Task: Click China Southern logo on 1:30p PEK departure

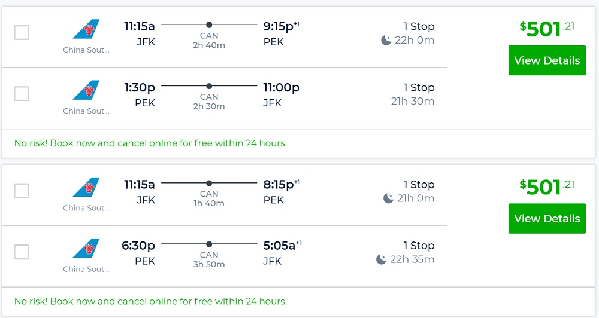Action: tap(86, 91)
